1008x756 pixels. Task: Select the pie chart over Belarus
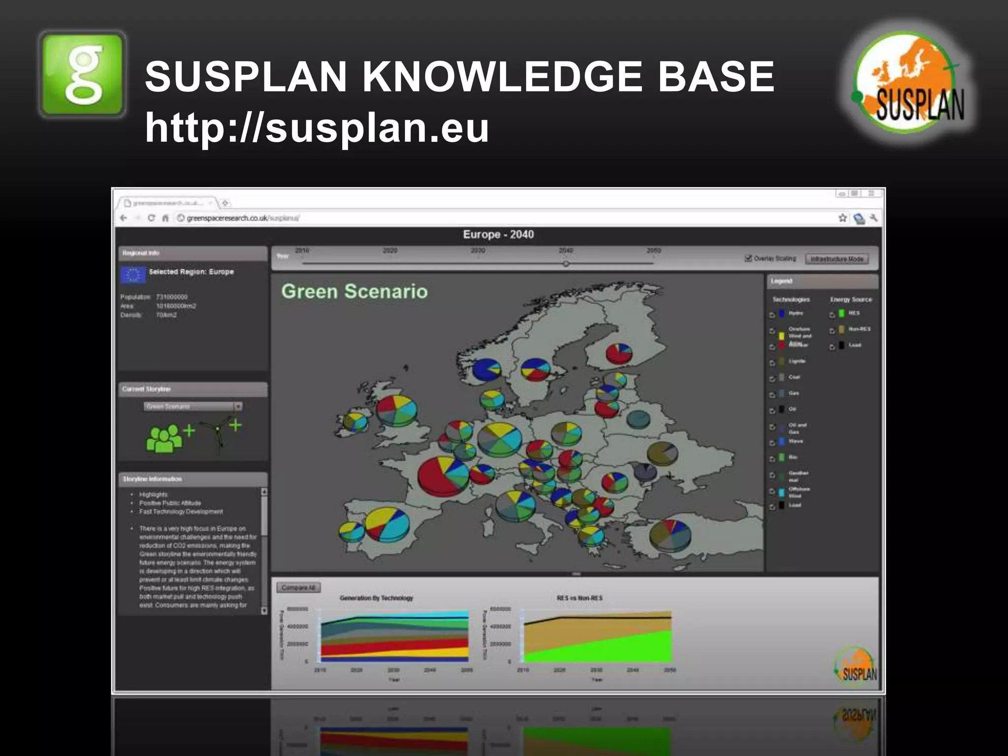[638, 419]
